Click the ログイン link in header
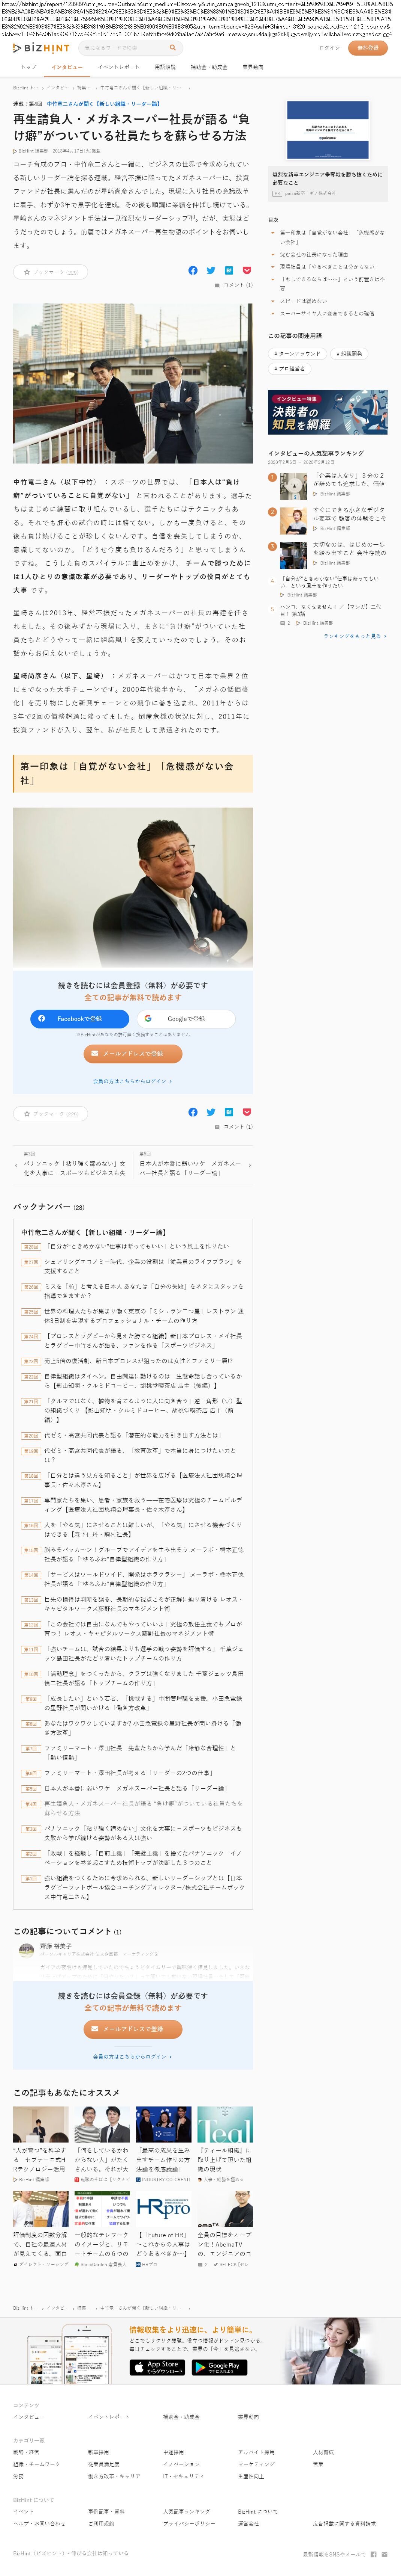Viewport: 401px width, 2576px height. (x=329, y=48)
